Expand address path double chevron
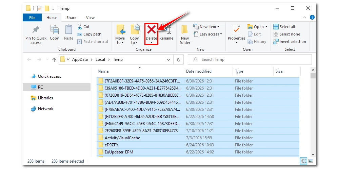 coord(68,60)
